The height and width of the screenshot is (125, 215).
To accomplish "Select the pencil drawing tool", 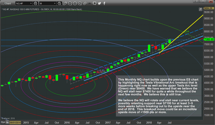I will (x=65, y=3).
